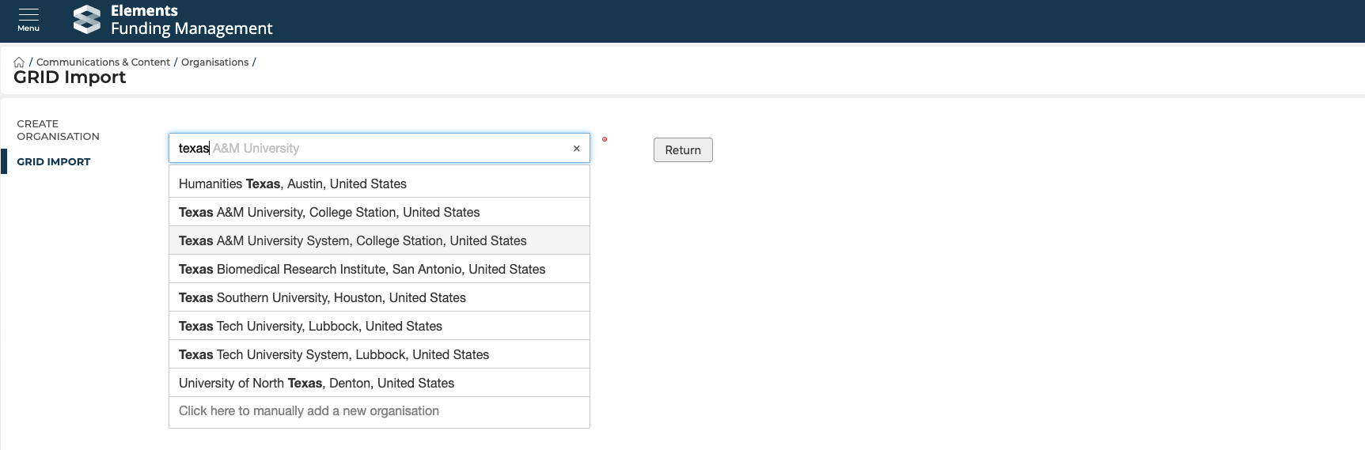
Task: Go to home via breadcrumb house icon
Action: 19,62
